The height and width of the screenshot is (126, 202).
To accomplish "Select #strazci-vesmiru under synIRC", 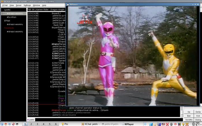I will point(15,14).
